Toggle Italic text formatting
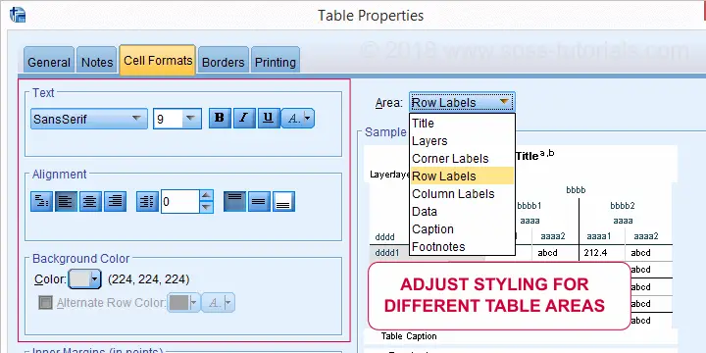This screenshot has width=706, height=353. (244, 118)
